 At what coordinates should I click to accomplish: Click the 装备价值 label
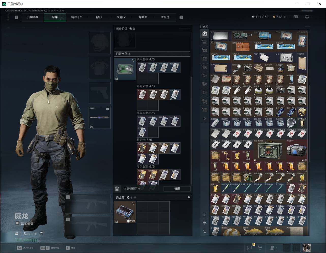[122, 29]
